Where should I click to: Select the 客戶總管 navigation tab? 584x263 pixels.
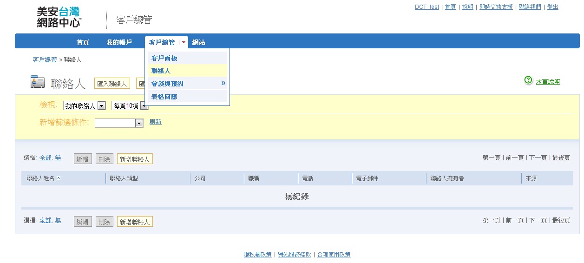click(162, 42)
